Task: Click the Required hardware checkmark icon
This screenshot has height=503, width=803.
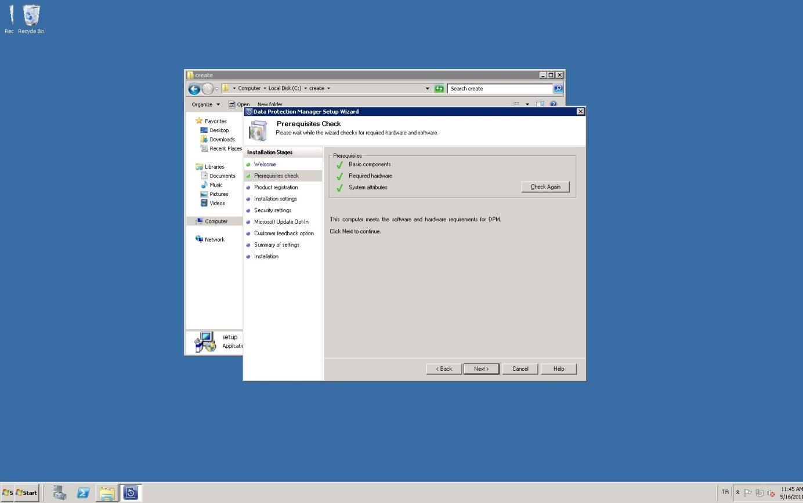Action: pyautogui.click(x=340, y=176)
